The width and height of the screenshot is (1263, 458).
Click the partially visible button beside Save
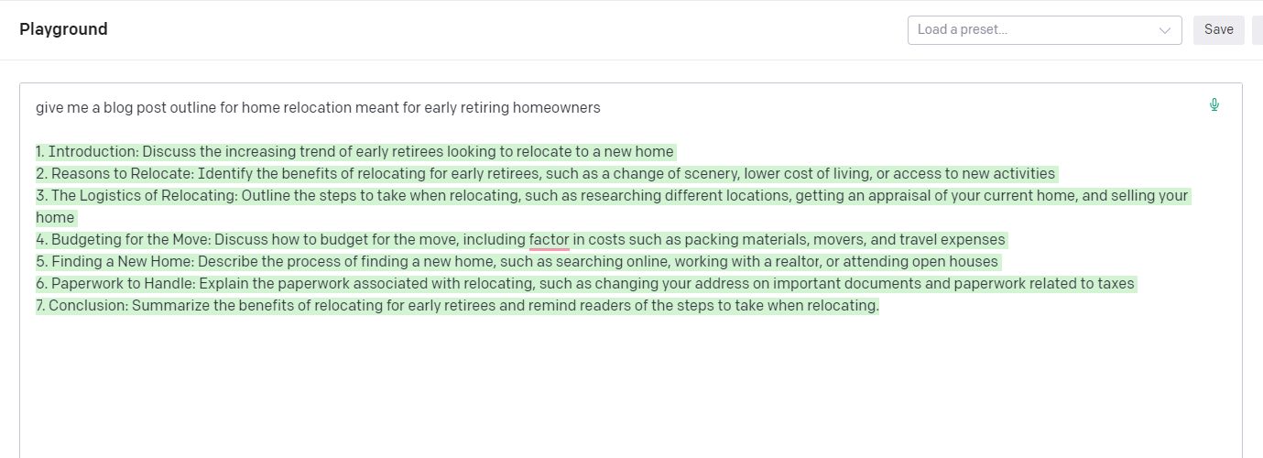(x=1258, y=29)
